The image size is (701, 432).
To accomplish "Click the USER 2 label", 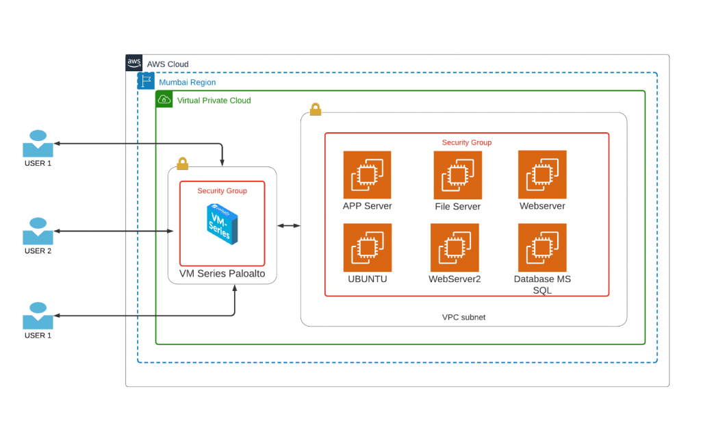I will tap(38, 251).
